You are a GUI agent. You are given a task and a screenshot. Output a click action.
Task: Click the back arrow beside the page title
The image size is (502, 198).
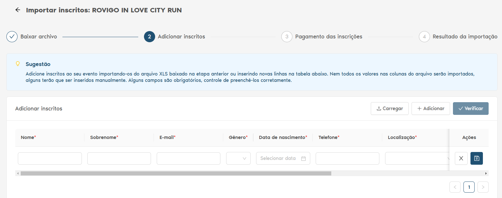click(x=18, y=10)
